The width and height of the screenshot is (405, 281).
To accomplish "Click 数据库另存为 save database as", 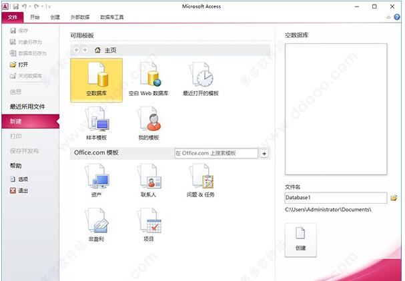I will (28, 53).
